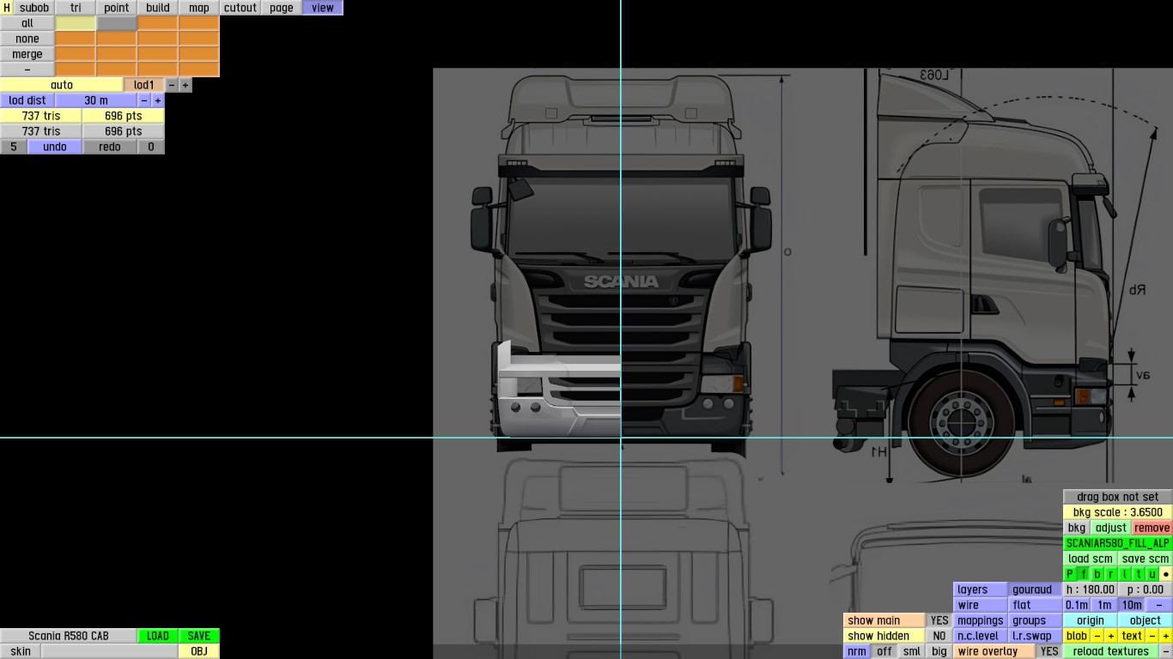
Task: Click the 'drag box not set' button
Action: point(1117,497)
